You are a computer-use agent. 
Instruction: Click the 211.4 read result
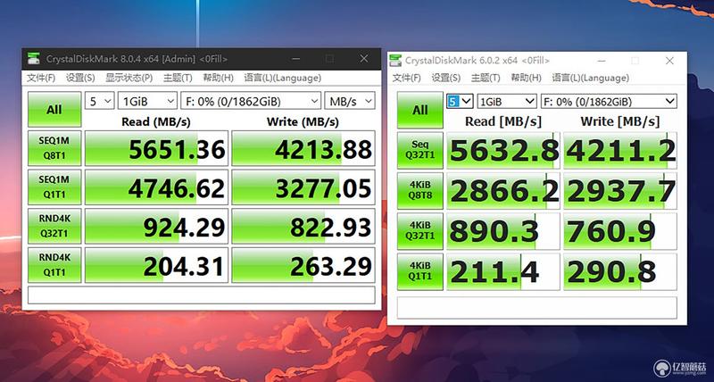click(502, 271)
